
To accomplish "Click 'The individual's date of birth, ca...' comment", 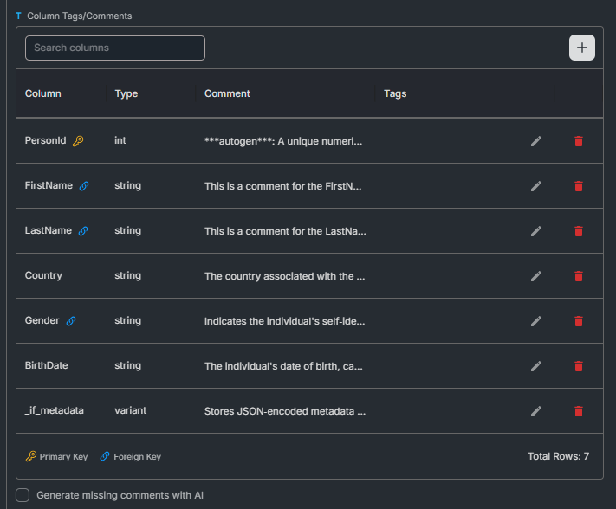I will coord(283,366).
